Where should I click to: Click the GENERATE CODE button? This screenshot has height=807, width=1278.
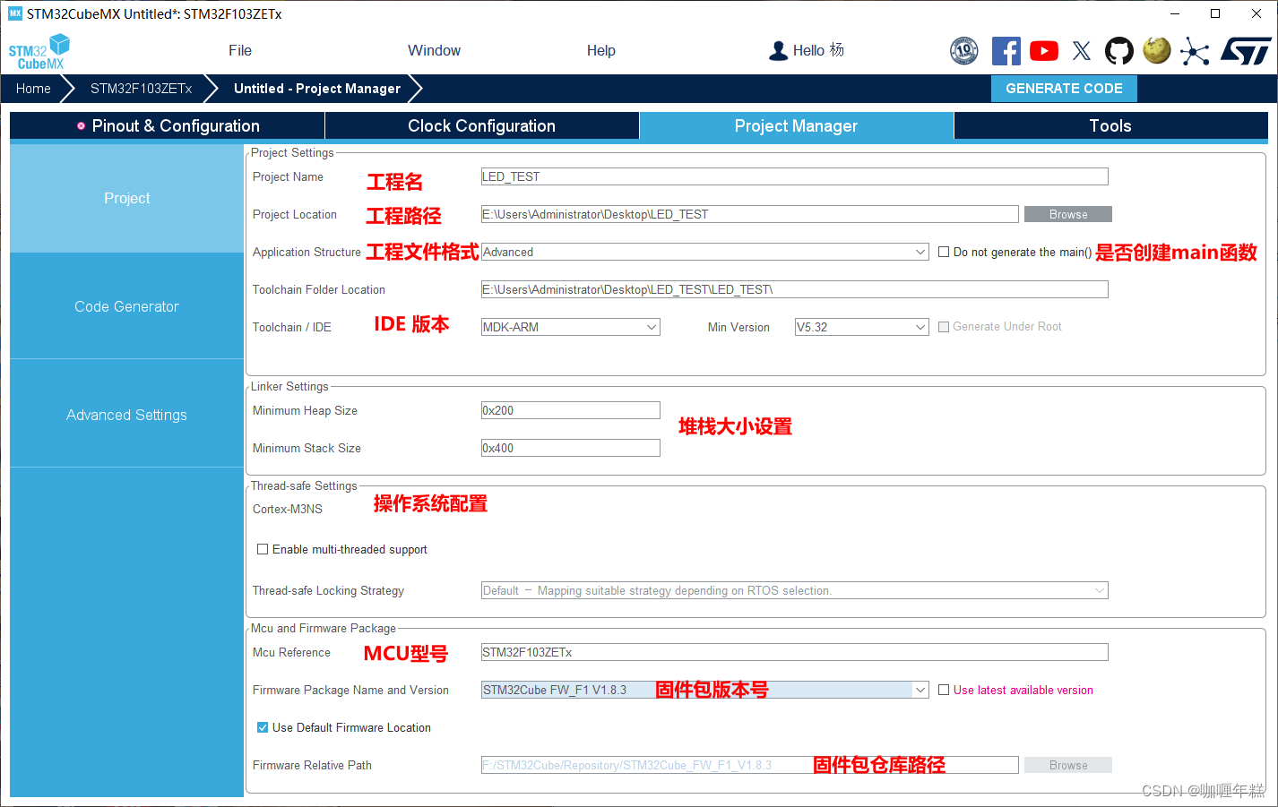1064,89
